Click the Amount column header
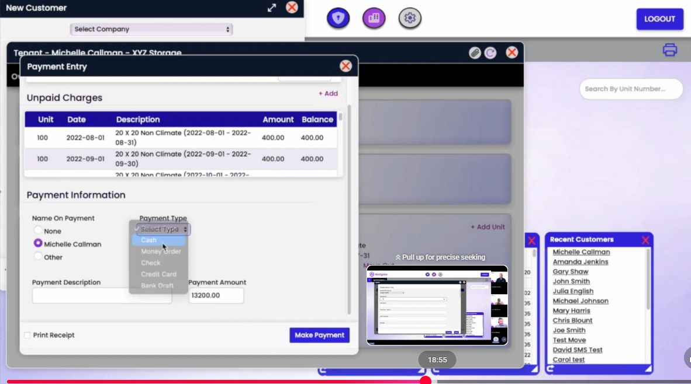The height and width of the screenshot is (384, 691). (278, 120)
